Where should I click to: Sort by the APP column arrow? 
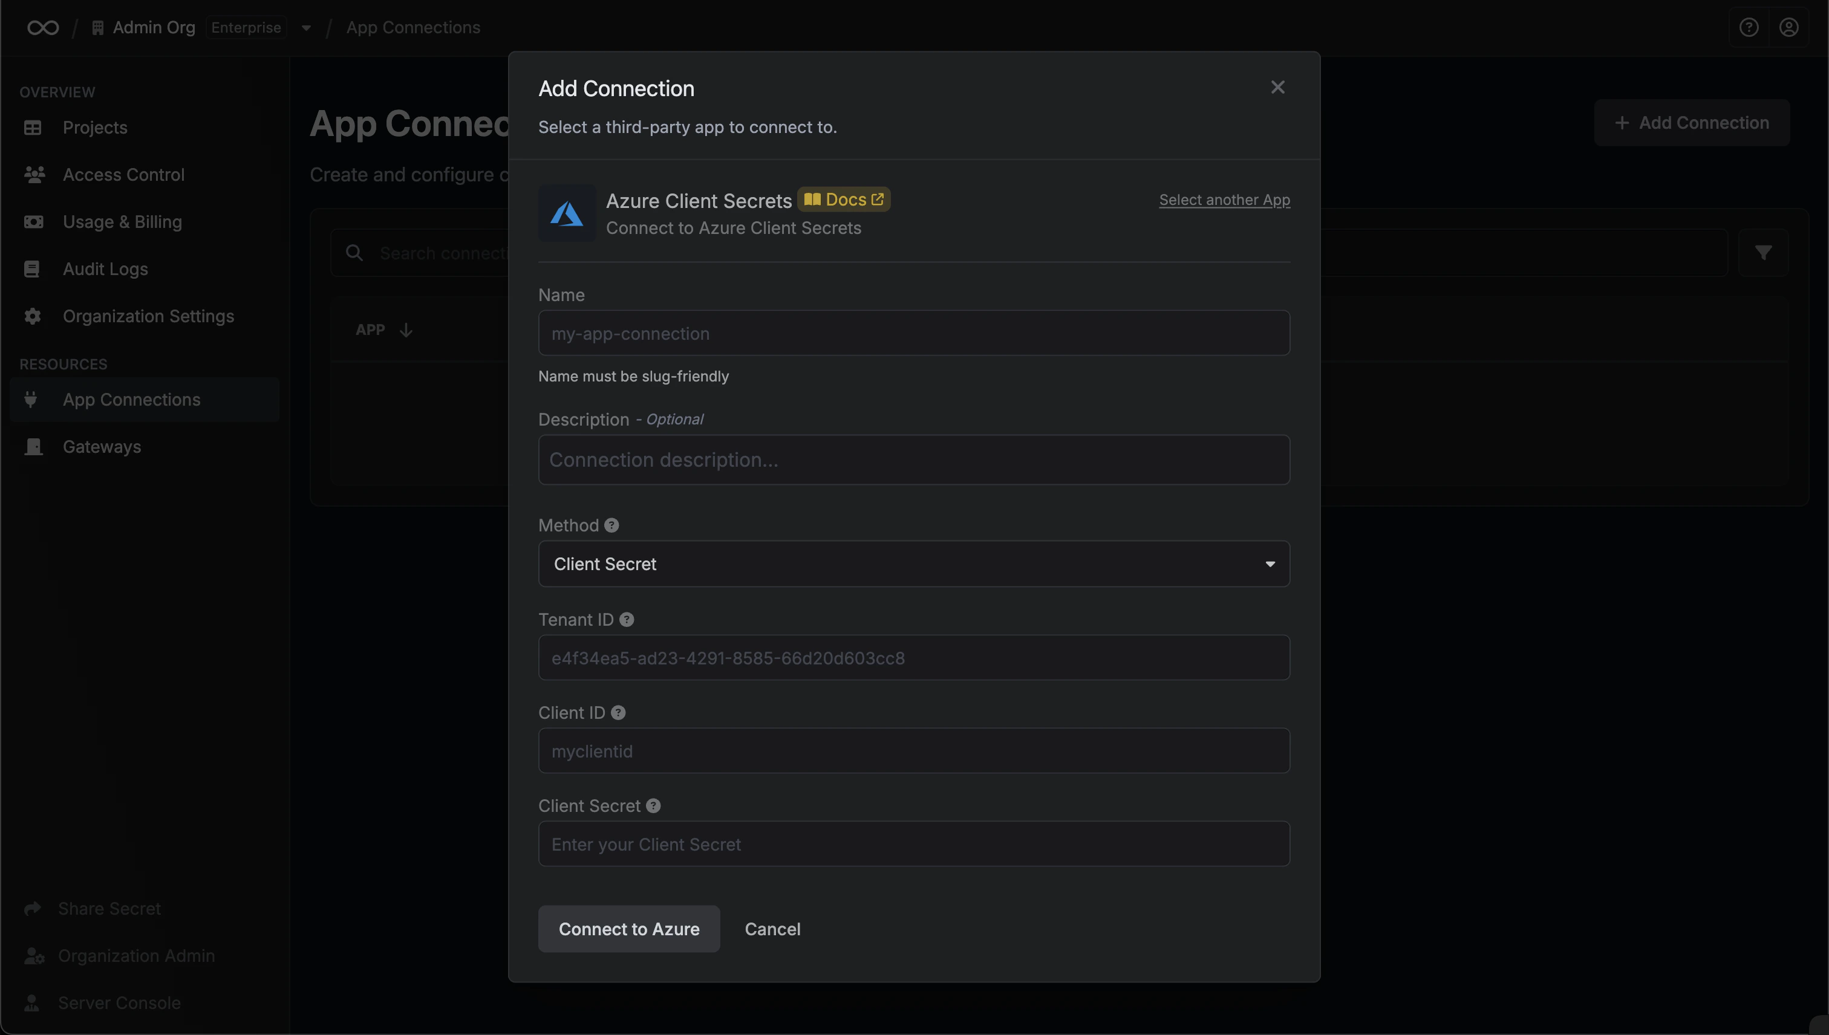406,330
